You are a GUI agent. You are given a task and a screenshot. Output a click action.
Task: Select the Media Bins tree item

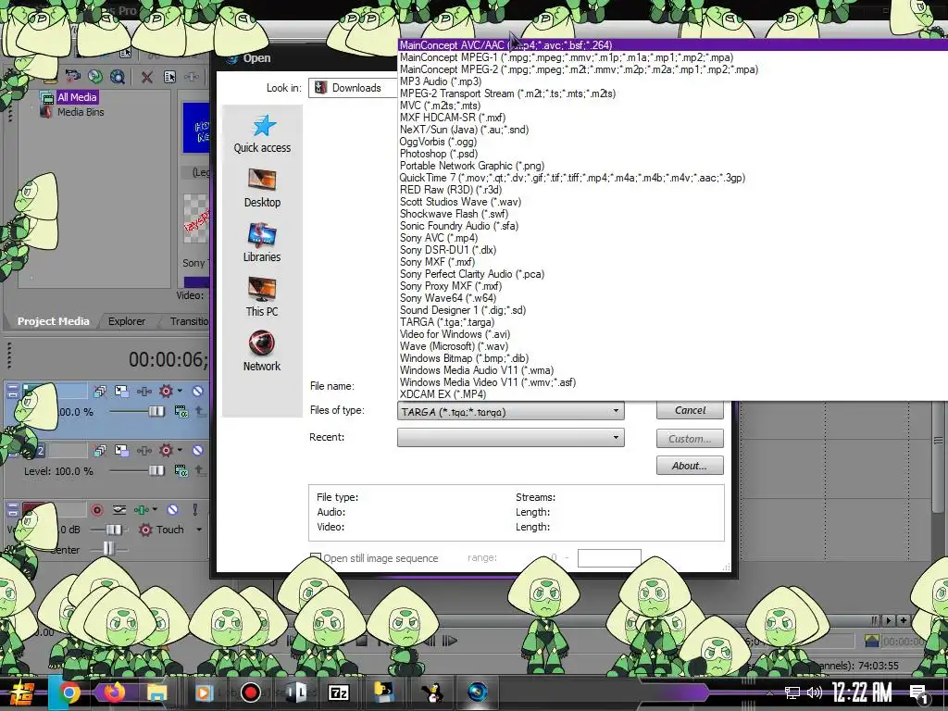(x=81, y=112)
